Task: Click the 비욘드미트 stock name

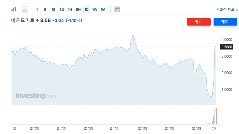Action: point(23,21)
